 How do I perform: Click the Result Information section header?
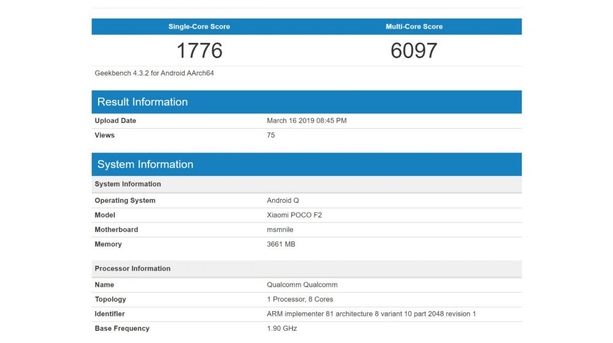click(143, 102)
